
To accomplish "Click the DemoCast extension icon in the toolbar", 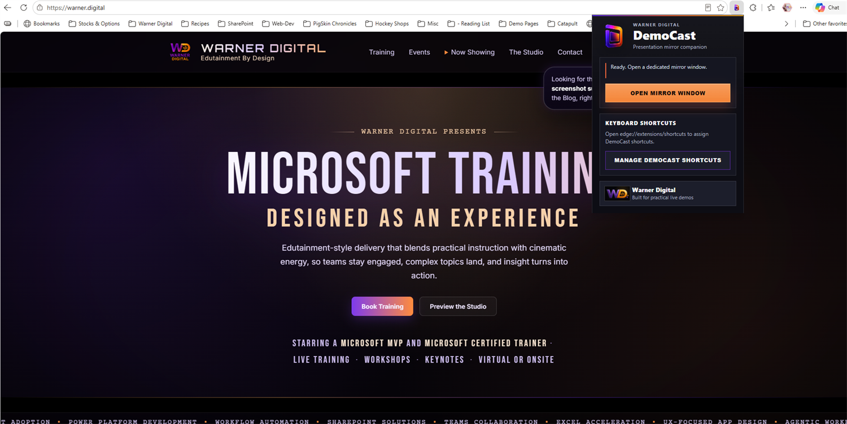I will [736, 8].
